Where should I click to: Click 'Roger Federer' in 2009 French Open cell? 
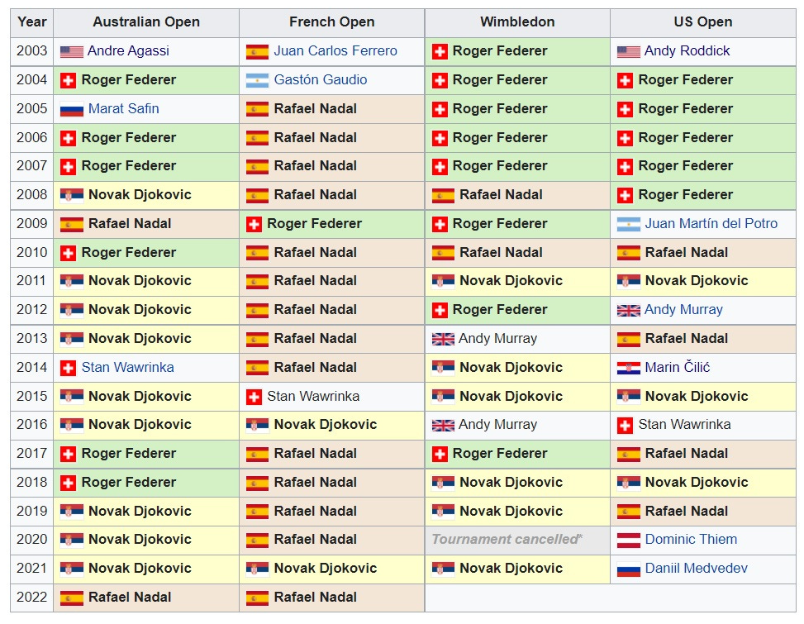pos(314,223)
